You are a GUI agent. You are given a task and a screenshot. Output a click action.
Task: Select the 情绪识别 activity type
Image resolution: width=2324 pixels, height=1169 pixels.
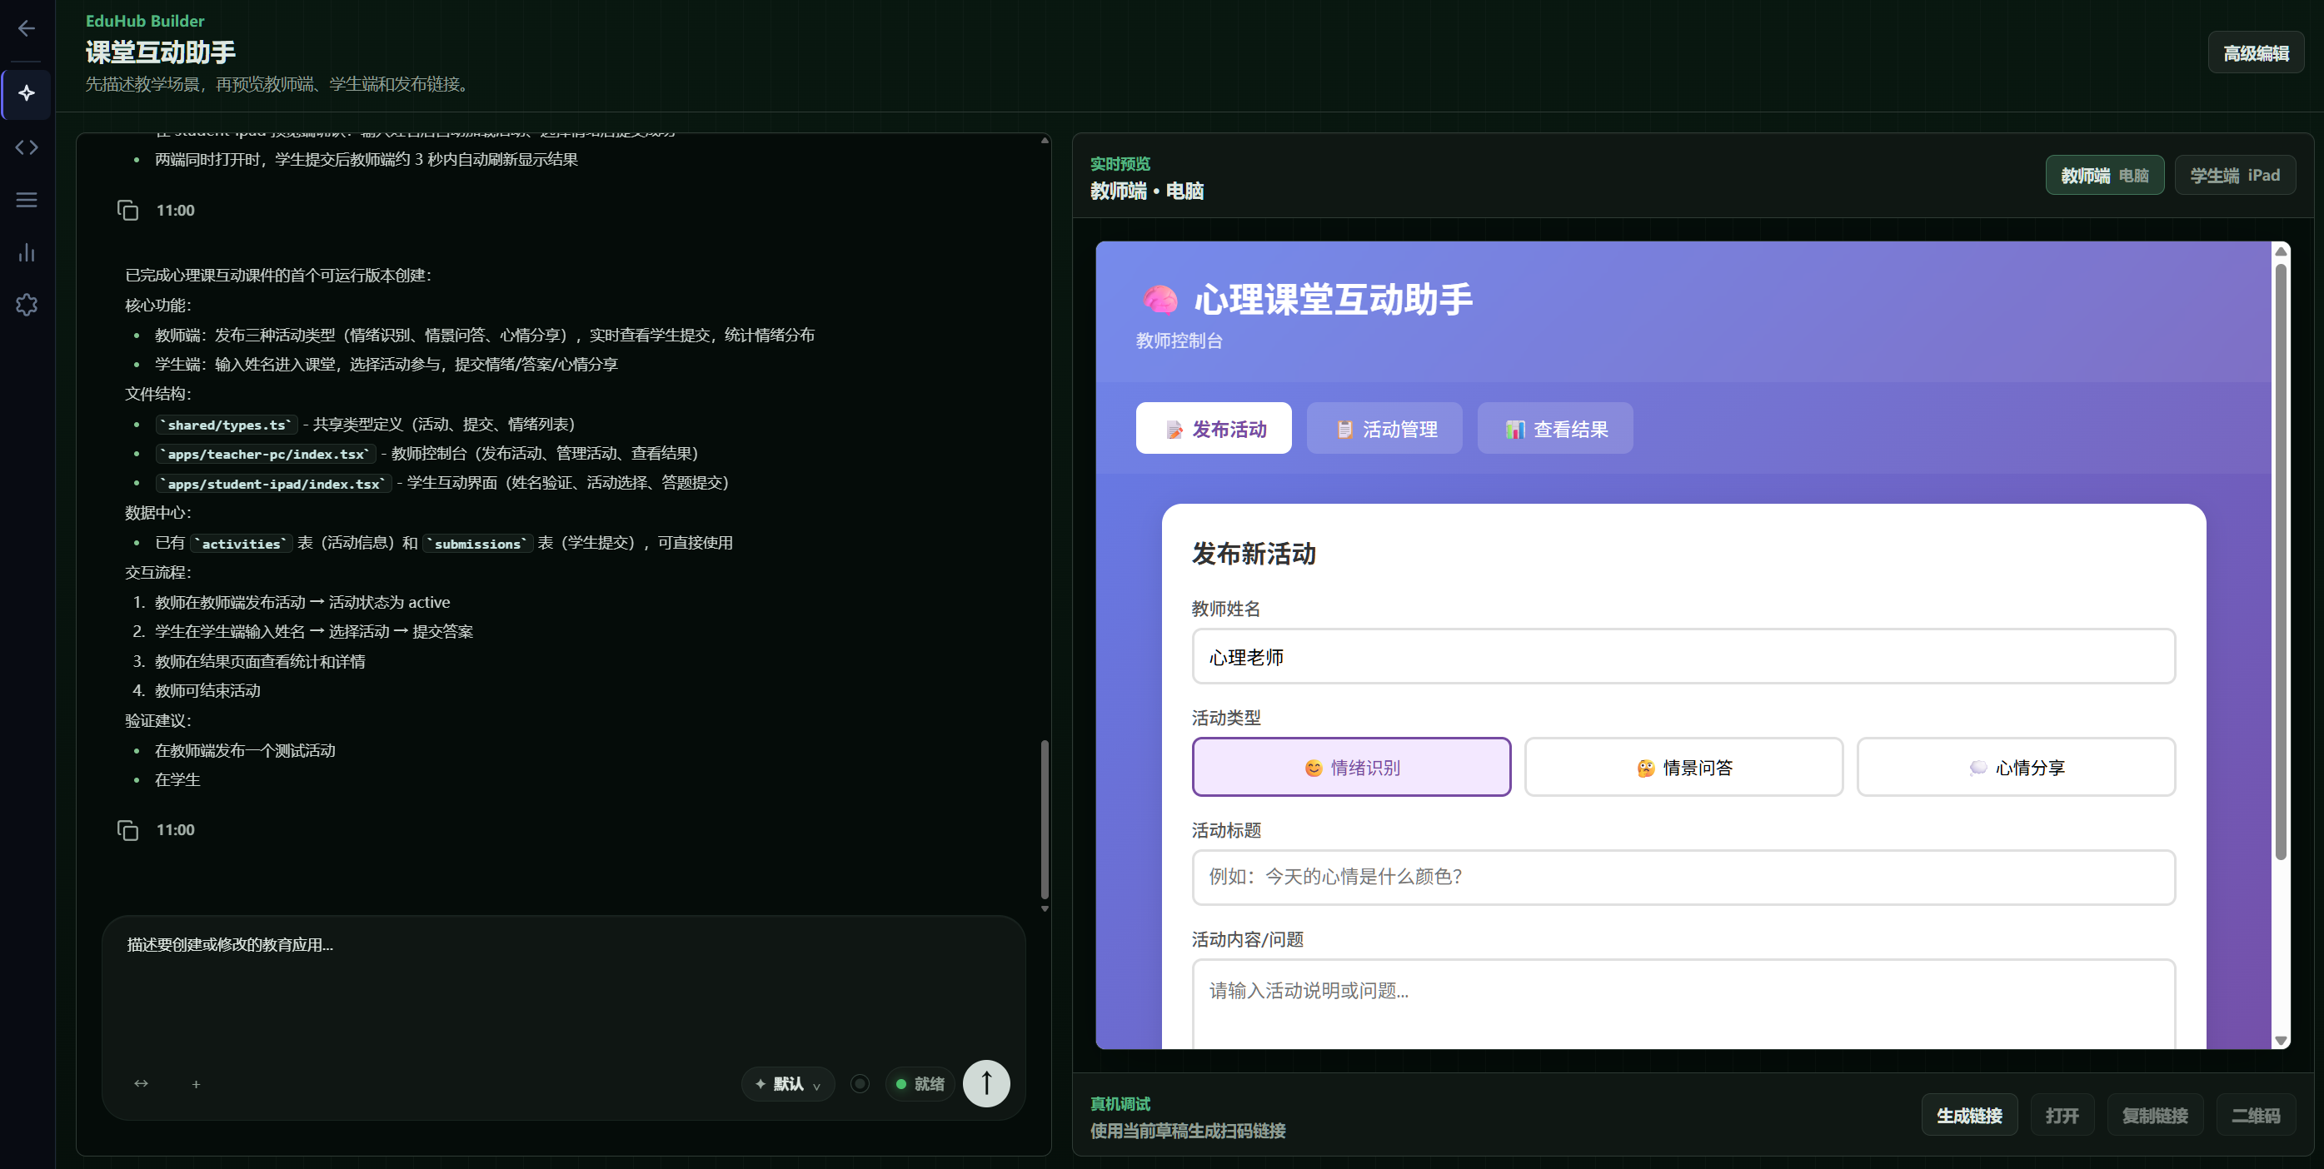pos(1350,767)
